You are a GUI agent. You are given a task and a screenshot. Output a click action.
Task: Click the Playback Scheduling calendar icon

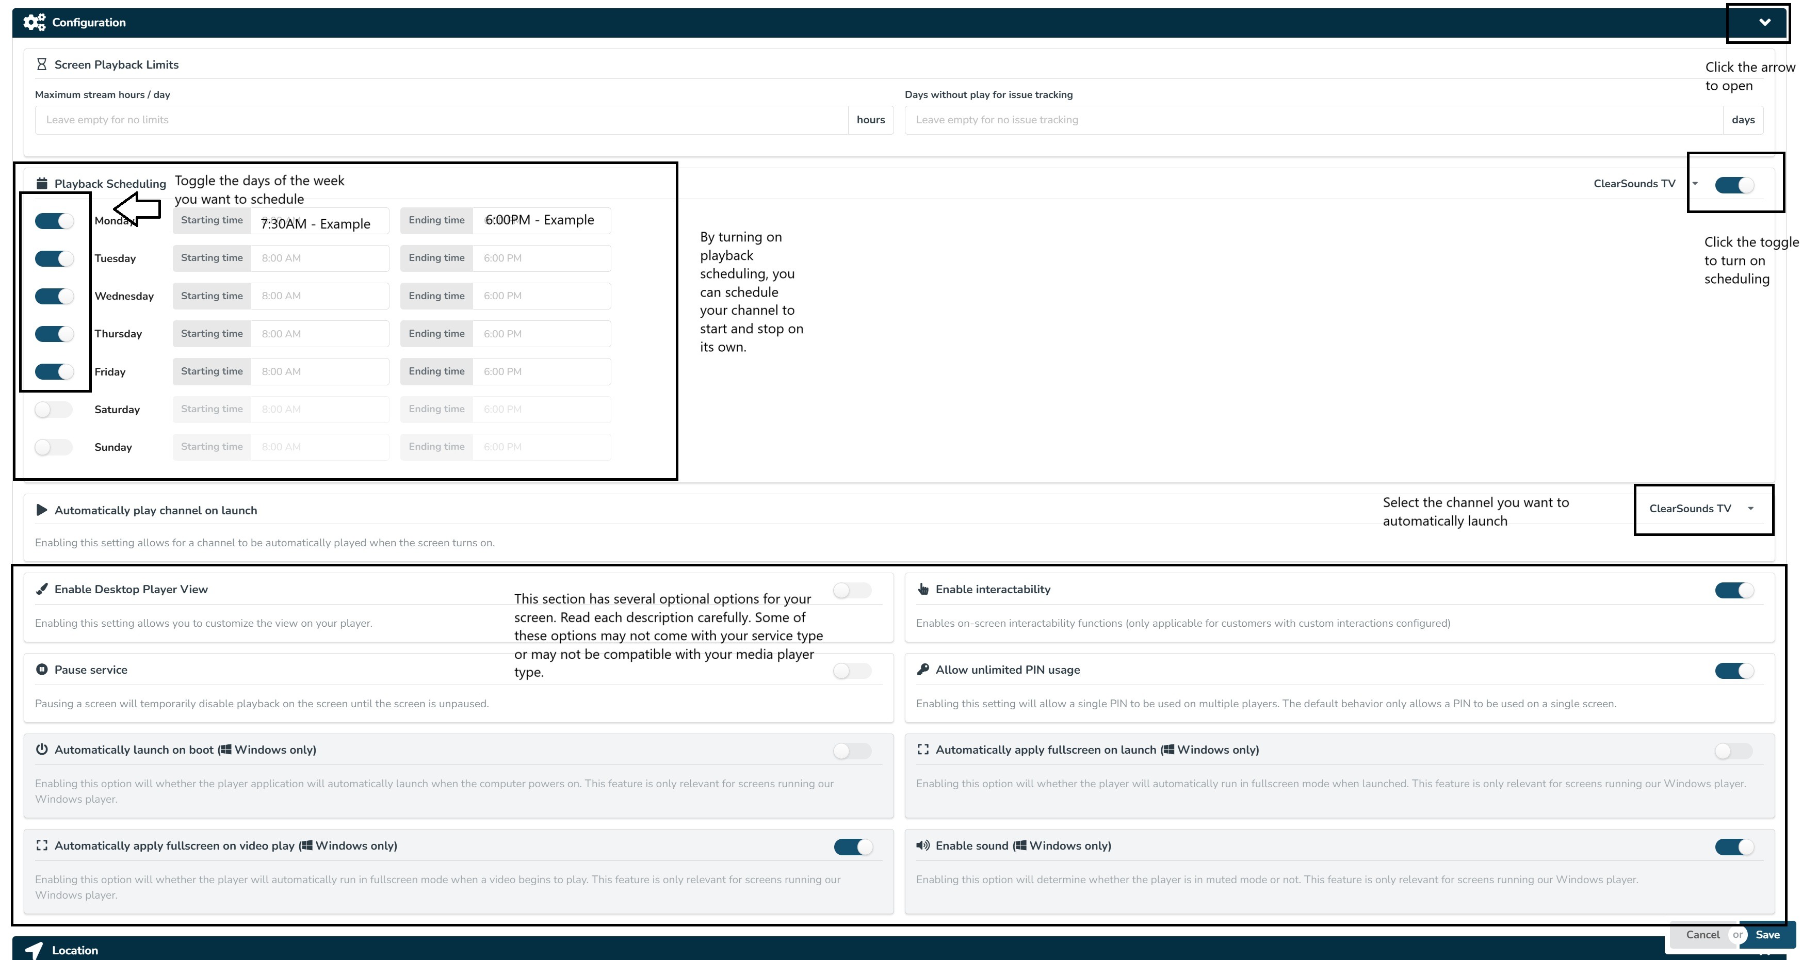pyautogui.click(x=41, y=183)
